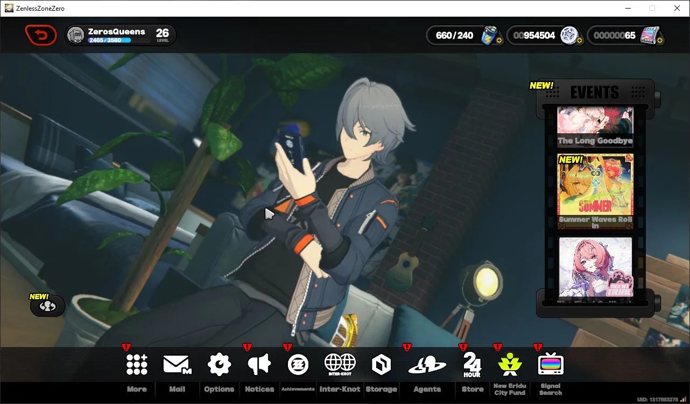Image resolution: width=690 pixels, height=404 pixels.
Task: Open the Agents planet icon
Action: coord(427,365)
